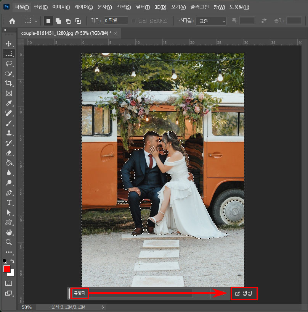Expand the collapsed toolbar panel arrows

5,30
